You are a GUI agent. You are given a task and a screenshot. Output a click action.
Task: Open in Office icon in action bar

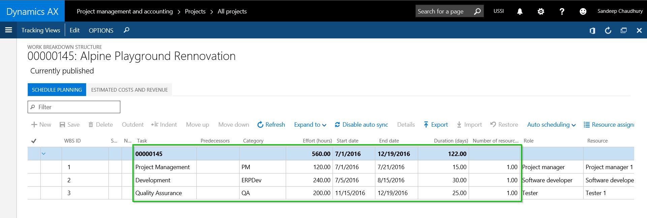coord(592,31)
